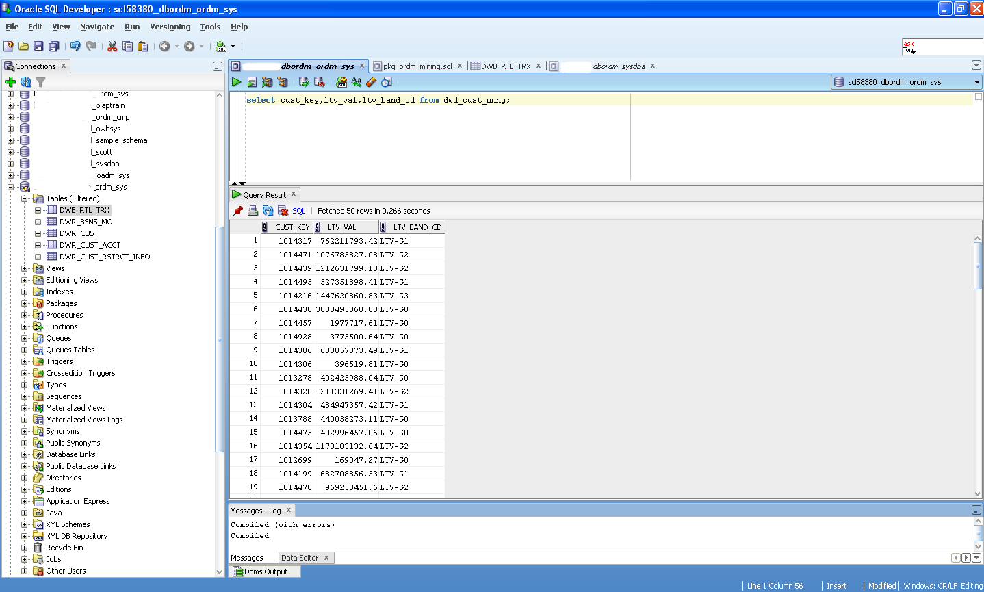This screenshot has height=592, width=984.
Task: Expand the DWR_CUST table node
Action: point(38,233)
